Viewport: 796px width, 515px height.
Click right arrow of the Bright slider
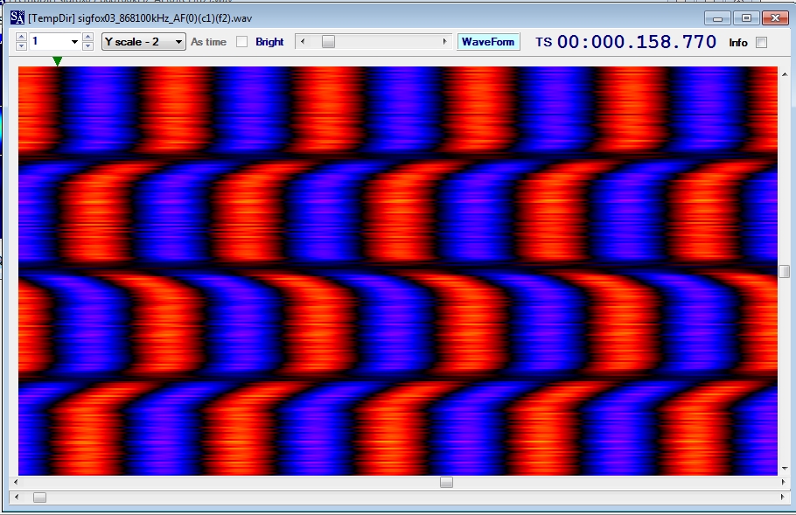coord(445,42)
